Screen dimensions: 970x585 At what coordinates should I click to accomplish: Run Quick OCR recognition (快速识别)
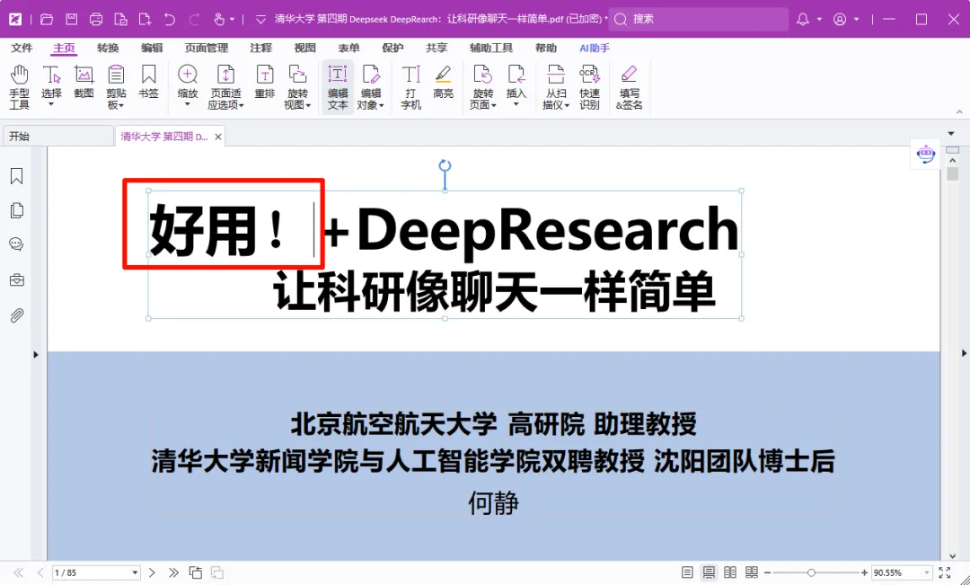click(x=589, y=87)
